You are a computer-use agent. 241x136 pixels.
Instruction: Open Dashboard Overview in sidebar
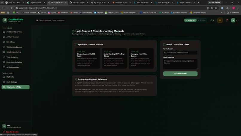(x=14, y=32)
